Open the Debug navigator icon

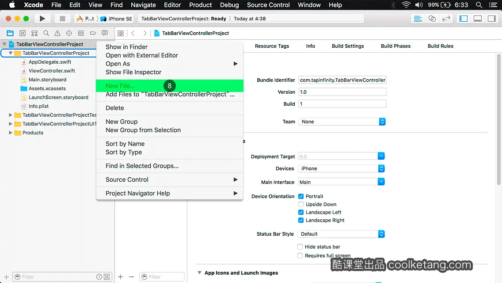(x=81, y=33)
